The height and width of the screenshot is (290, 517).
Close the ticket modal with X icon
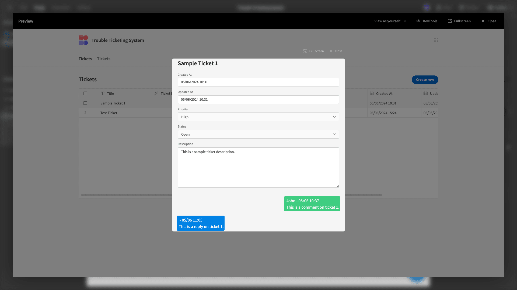point(331,51)
